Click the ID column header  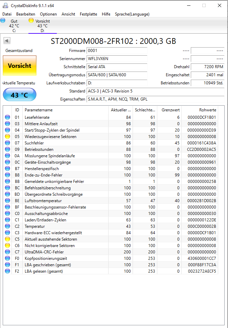coord(17,110)
